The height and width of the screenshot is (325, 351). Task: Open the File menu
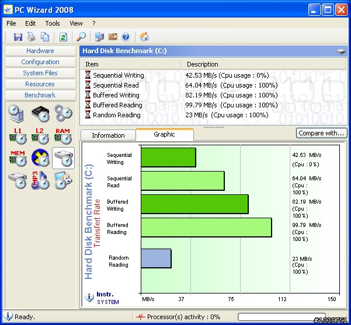point(11,23)
